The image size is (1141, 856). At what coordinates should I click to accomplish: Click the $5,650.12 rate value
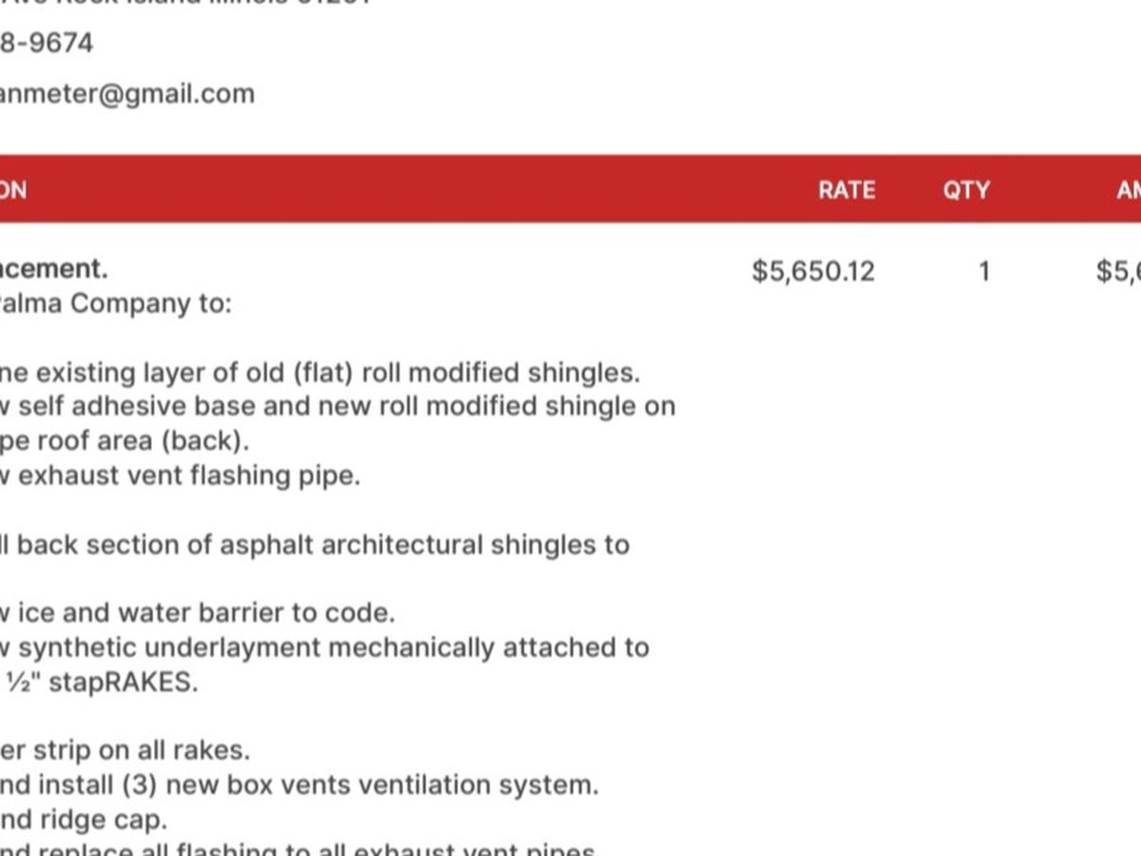813,271
